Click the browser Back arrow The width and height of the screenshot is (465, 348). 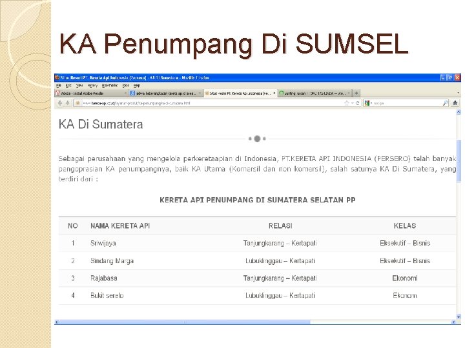click(x=60, y=103)
